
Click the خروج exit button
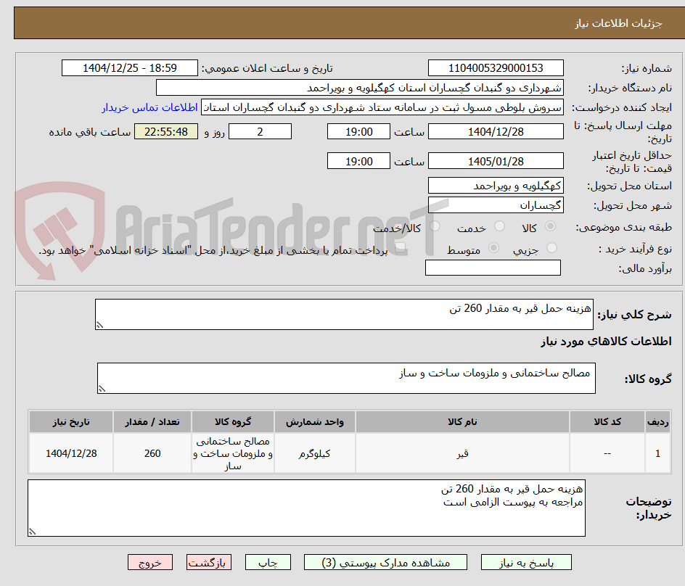coord(150,562)
